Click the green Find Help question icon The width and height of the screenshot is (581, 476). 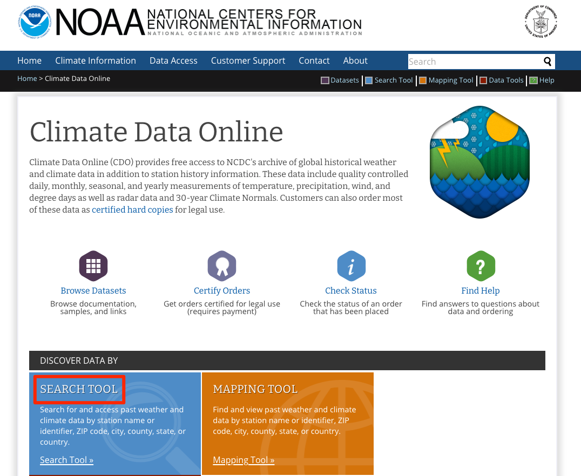point(481,266)
